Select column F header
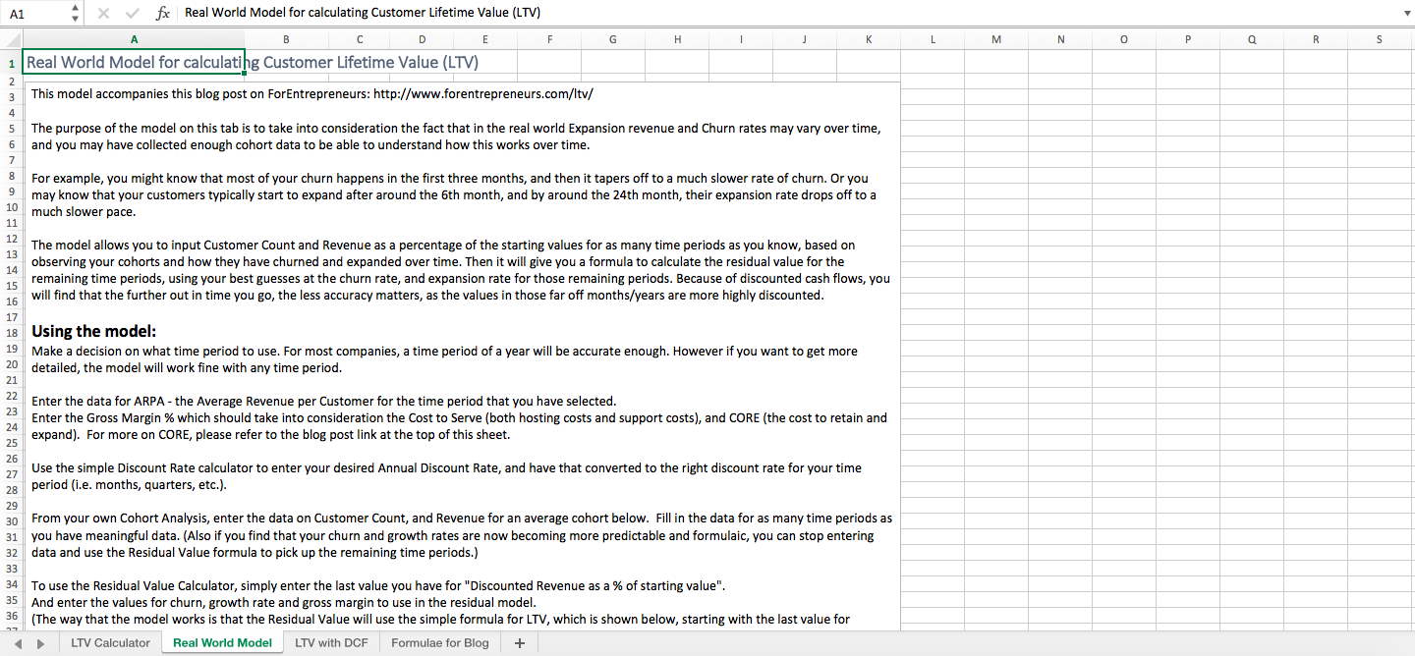This screenshot has width=1415, height=656. coord(549,39)
